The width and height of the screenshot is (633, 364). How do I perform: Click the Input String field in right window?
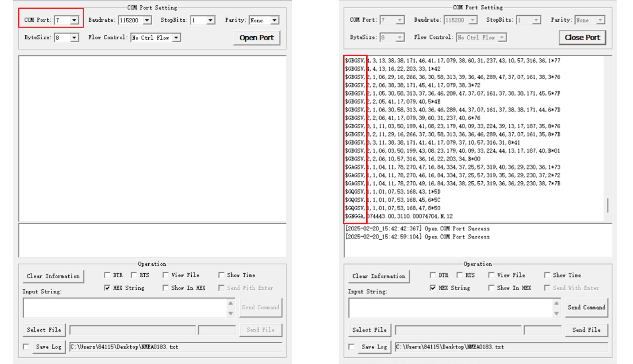click(450, 308)
